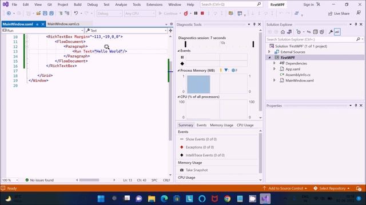Toggle the Preview Selected Items button
Screen dimensions: 366x205
[x=337, y=32]
